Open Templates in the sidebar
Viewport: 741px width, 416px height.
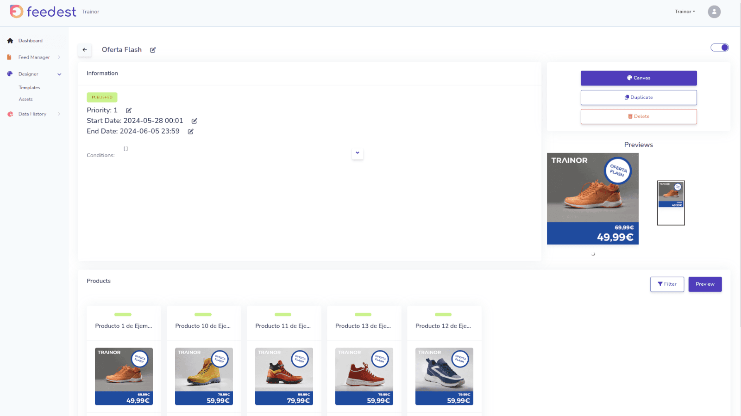tap(29, 88)
